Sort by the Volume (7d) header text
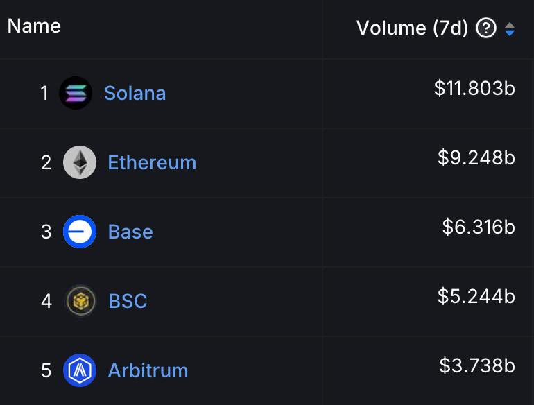This screenshot has height=405, width=534. 412,28
